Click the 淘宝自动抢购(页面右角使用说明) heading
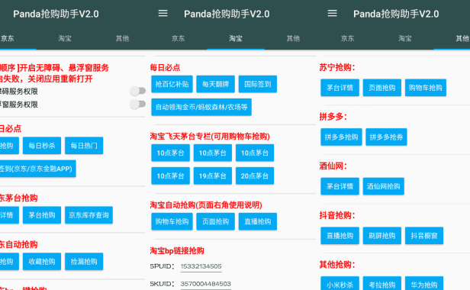This screenshot has height=290, width=470. [x=206, y=205]
